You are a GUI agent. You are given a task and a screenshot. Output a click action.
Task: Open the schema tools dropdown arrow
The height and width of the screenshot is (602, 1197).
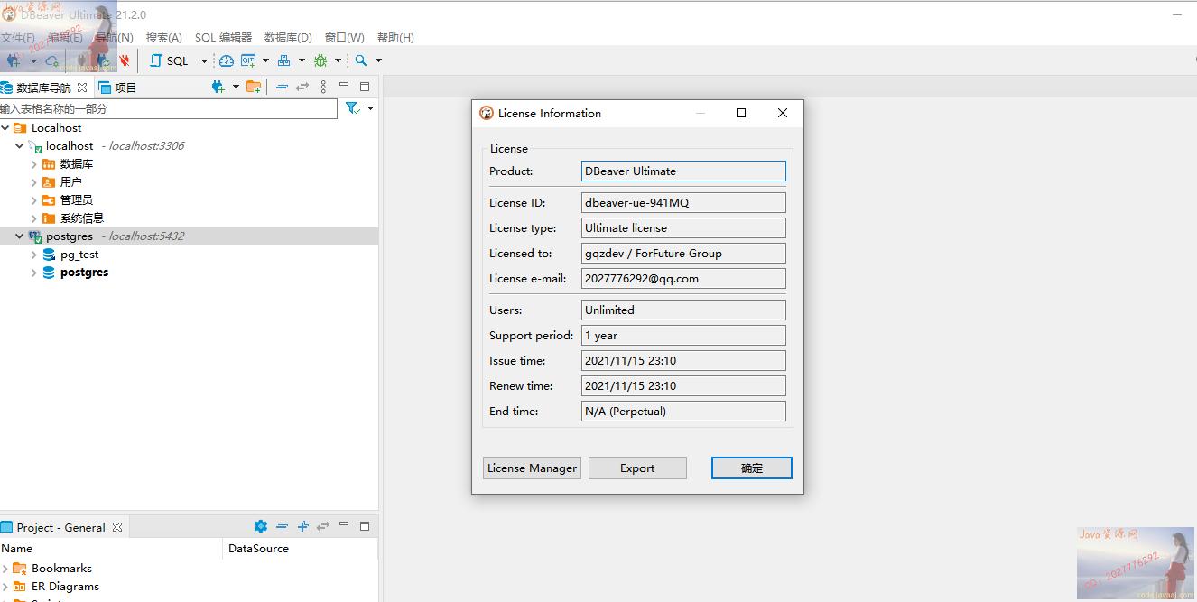[x=302, y=60]
